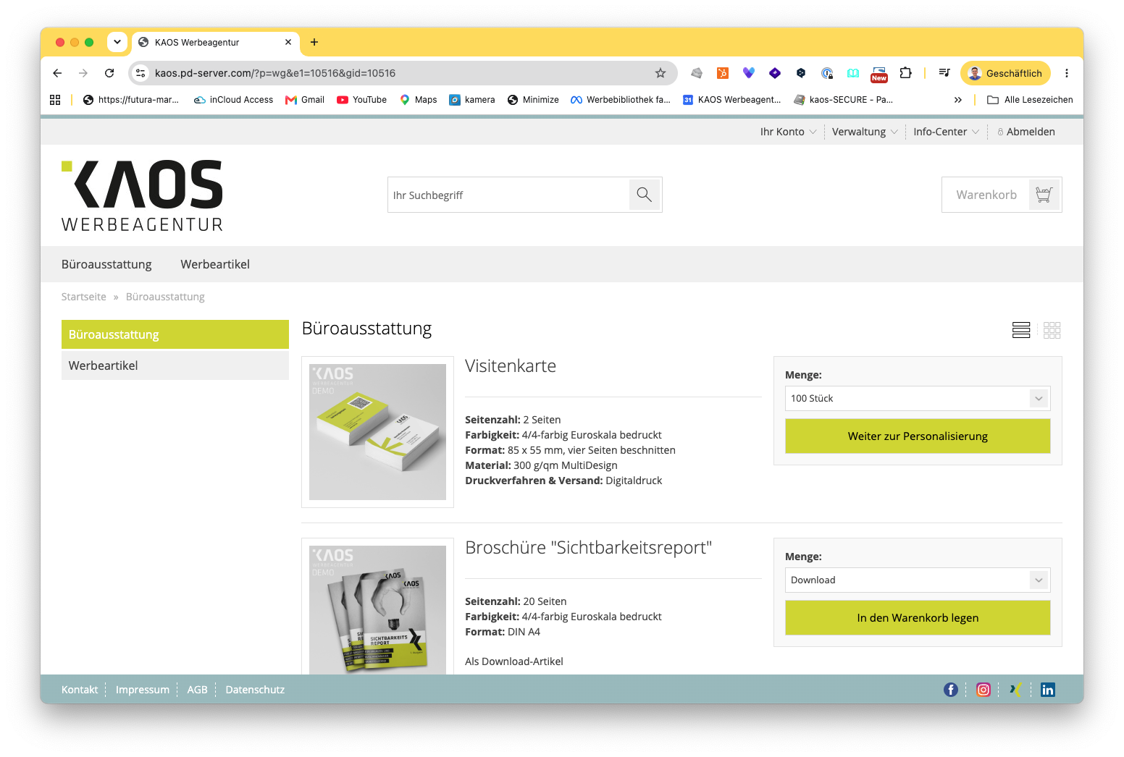Open the Broschüre "Sichtbarkeitsreport" title
Screen dimensions: 1124x757
click(x=589, y=548)
